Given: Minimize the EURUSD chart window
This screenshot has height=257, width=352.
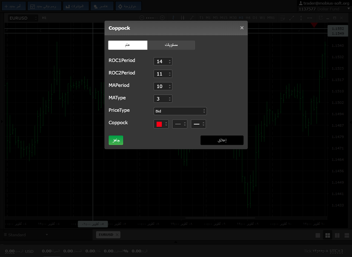Looking at the screenshot, I should tap(328, 18).
